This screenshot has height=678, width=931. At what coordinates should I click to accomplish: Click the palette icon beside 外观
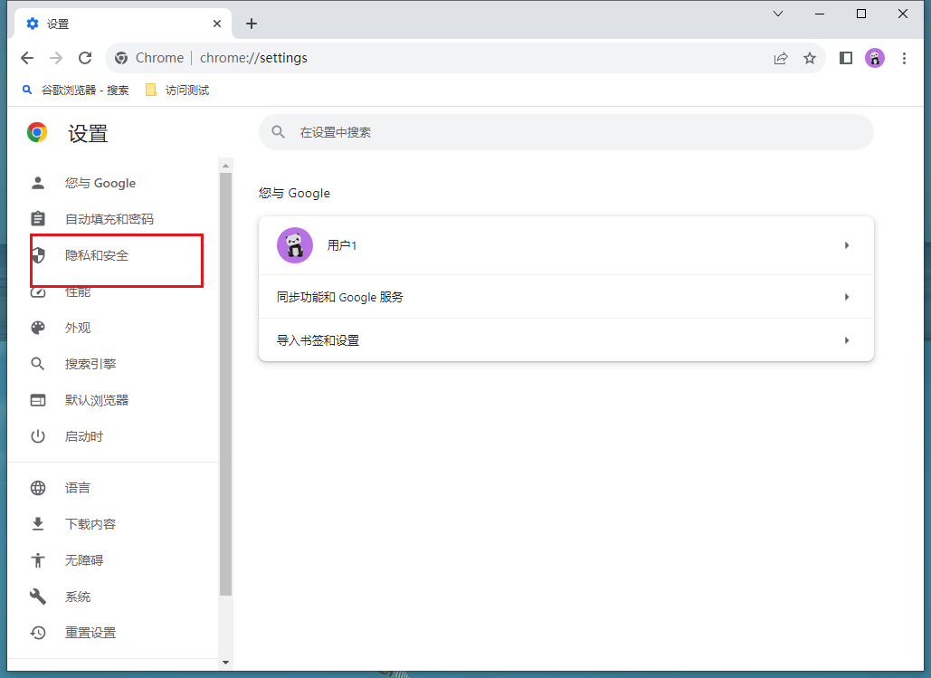coord(38,328)
